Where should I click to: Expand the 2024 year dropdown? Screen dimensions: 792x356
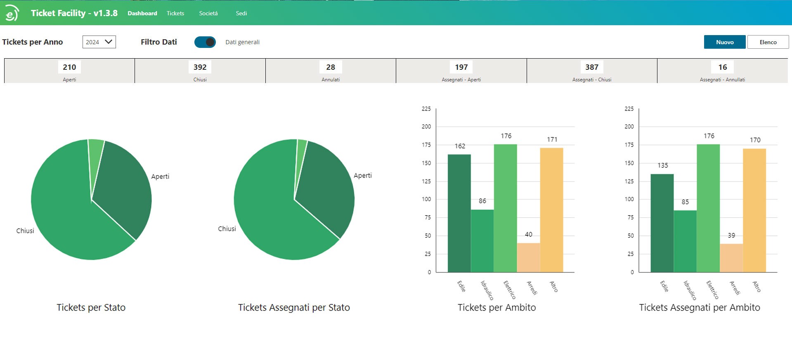tap(99, 42)
